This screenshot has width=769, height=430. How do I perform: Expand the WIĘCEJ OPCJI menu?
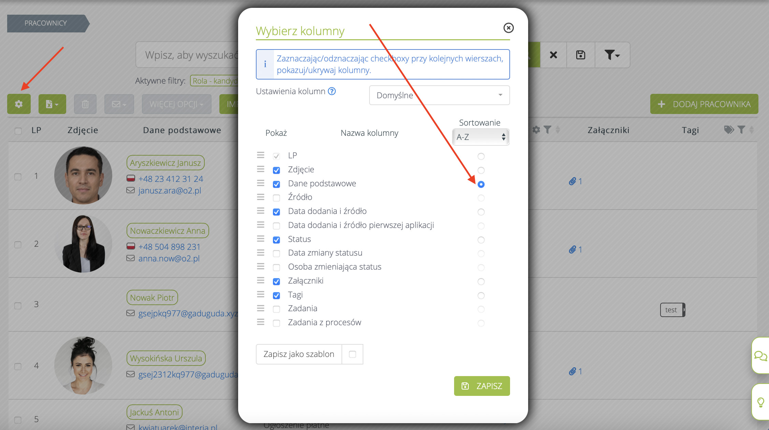tap(176, 104)
